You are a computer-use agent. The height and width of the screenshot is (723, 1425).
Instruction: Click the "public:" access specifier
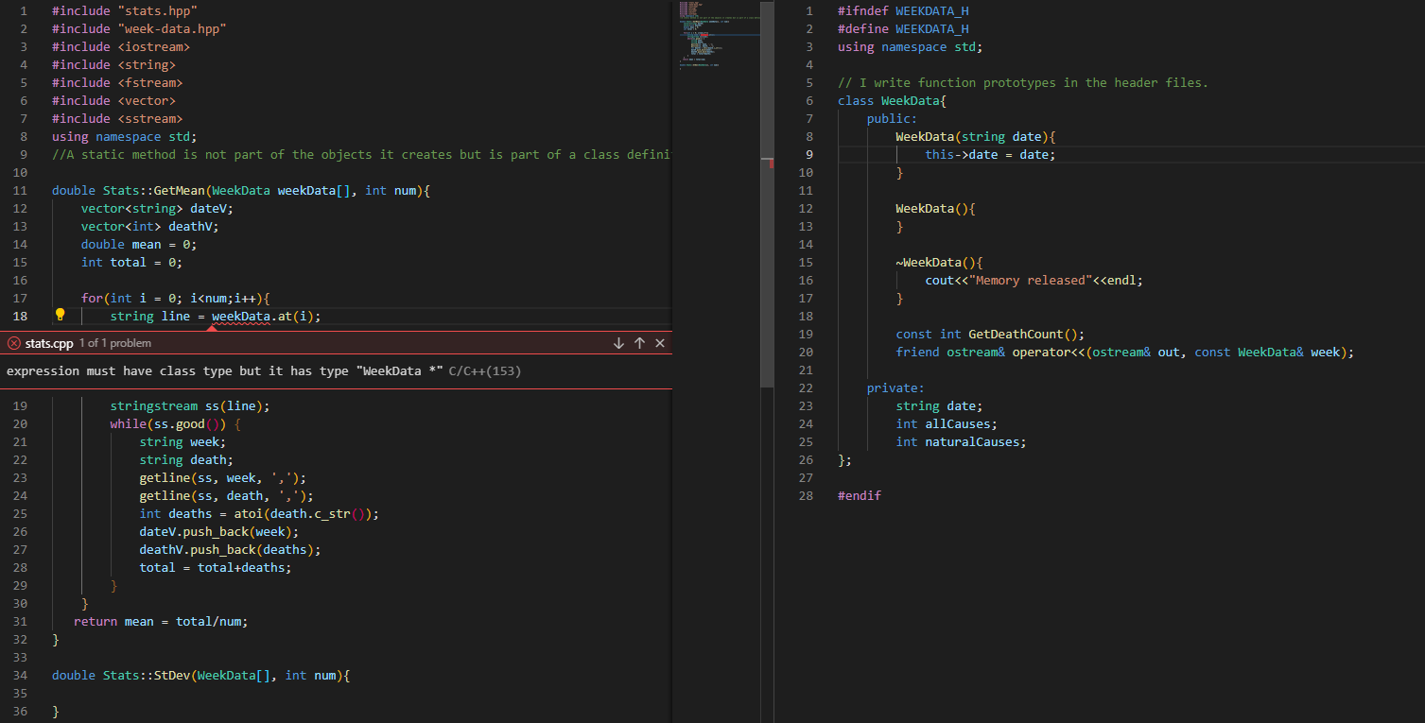pyautogui.click(x=893, y=119)
